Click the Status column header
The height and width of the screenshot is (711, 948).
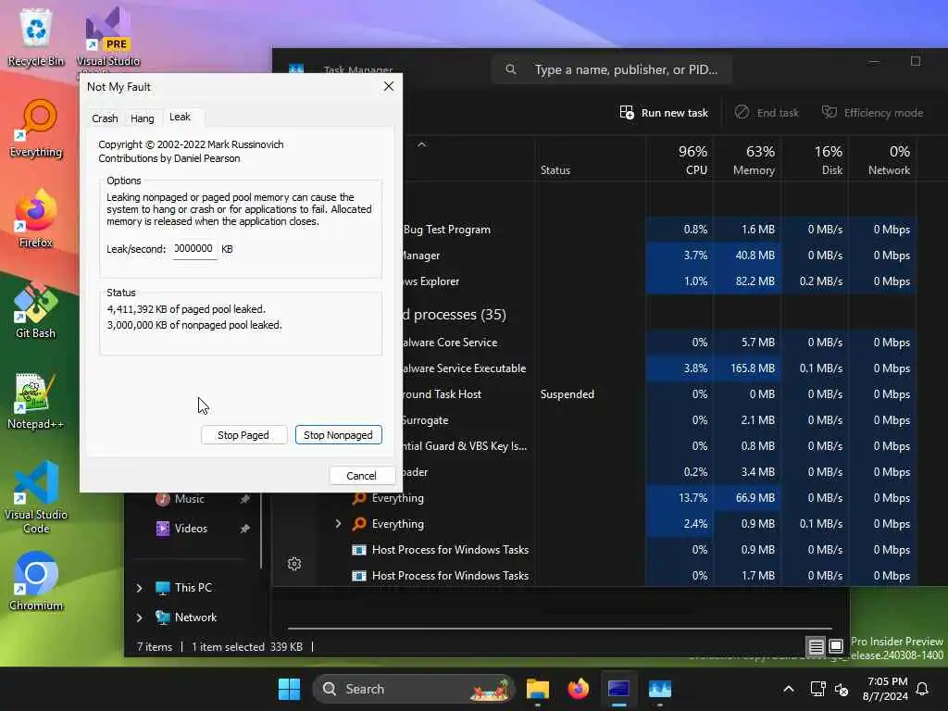tap(555, 170)
